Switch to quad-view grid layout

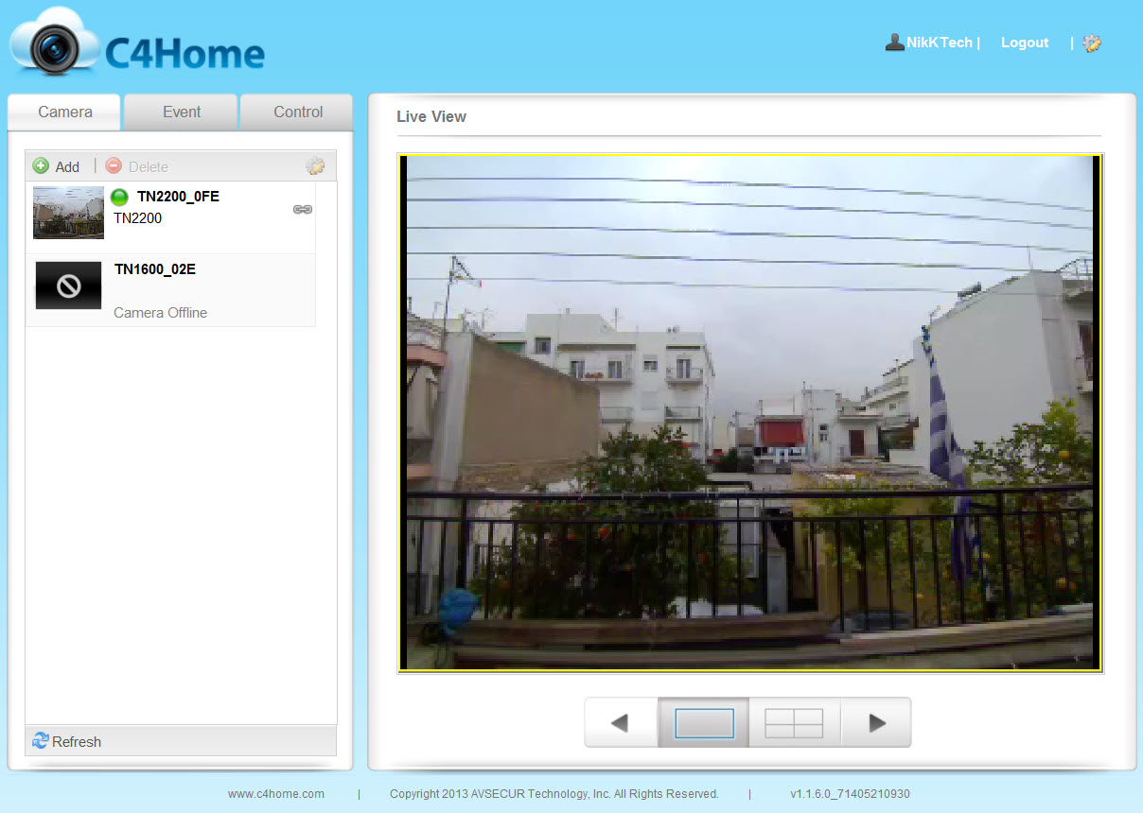[x=794, y=723]
